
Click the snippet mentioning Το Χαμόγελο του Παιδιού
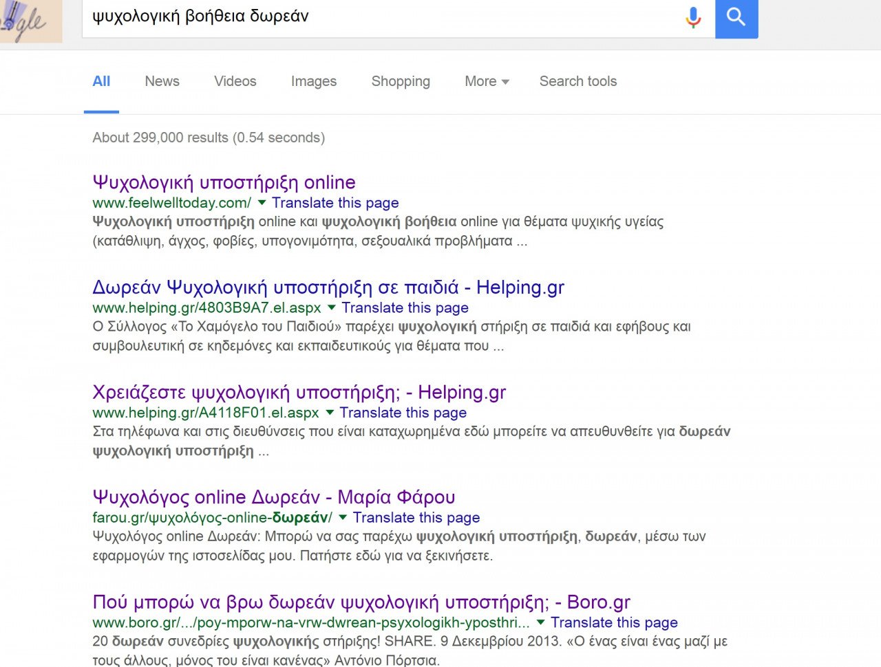[x=392, y=336]
